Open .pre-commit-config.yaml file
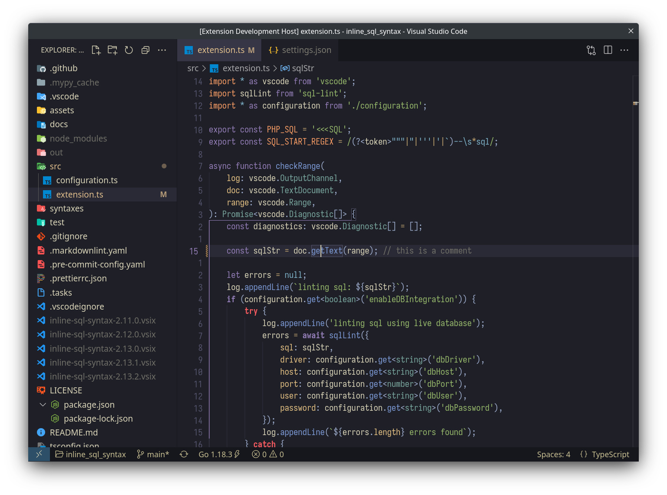 tap(102, 264)
